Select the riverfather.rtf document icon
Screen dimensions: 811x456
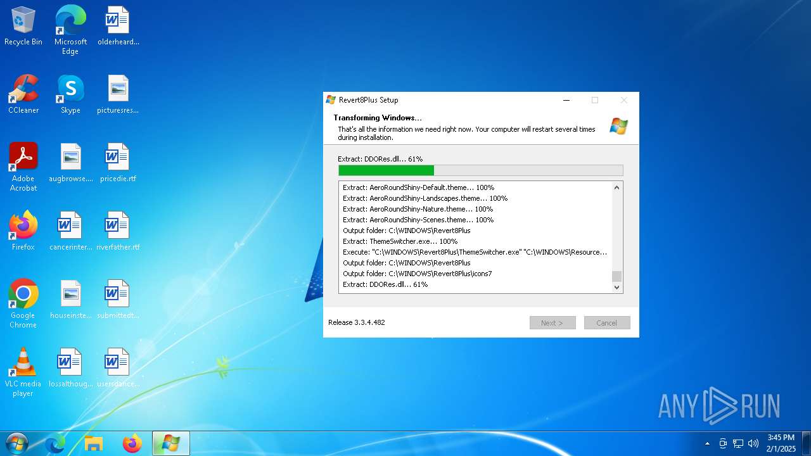tap(118, 231)
